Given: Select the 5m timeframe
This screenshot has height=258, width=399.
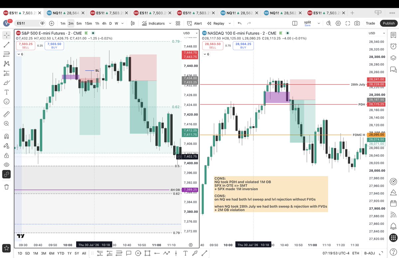Looking at the screenshot, I should (79, 23).
